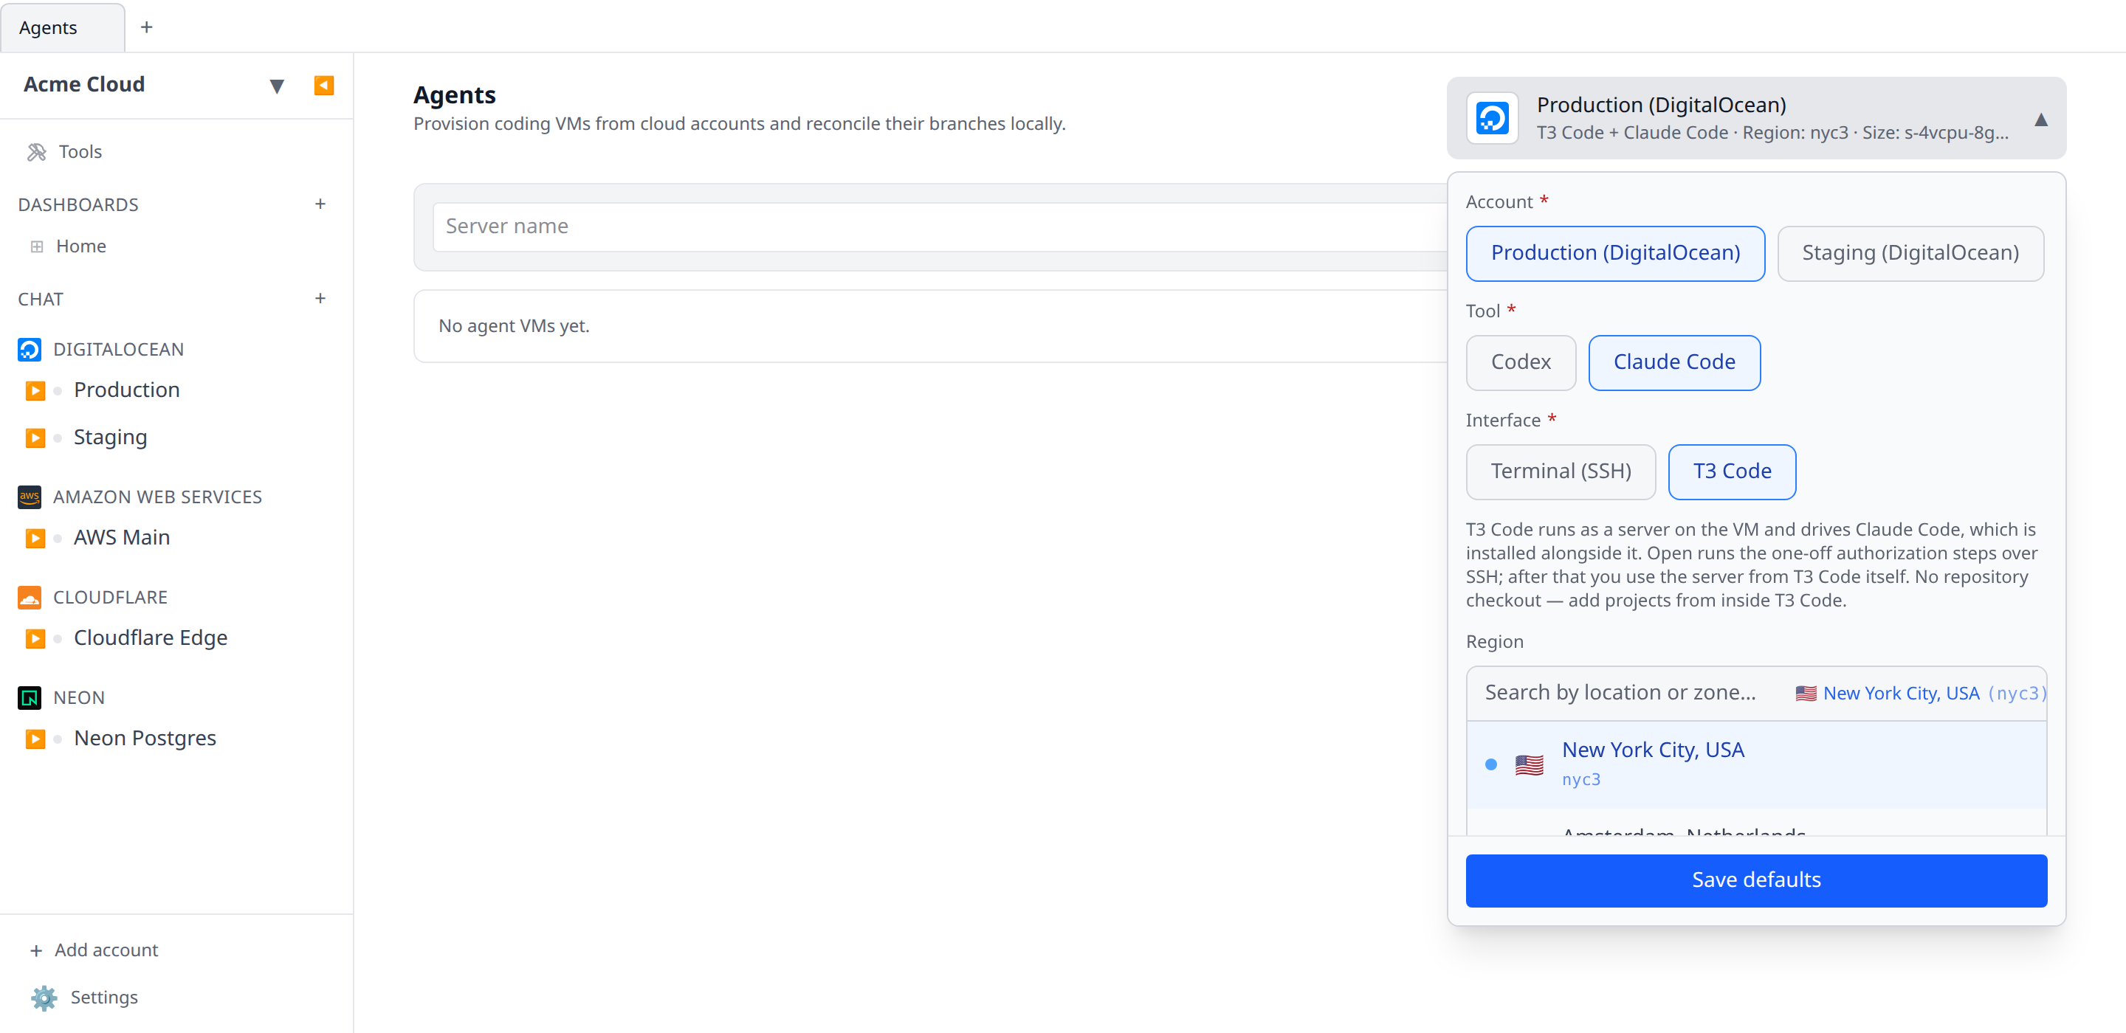Open a new tab with plus button

[147, 27]
